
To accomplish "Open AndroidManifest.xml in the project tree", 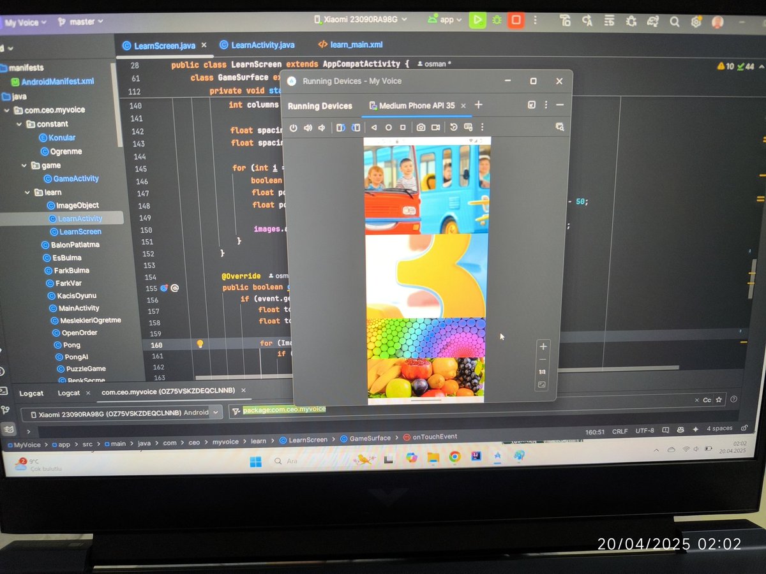I will pyautogui.click(x=53, y=82).
